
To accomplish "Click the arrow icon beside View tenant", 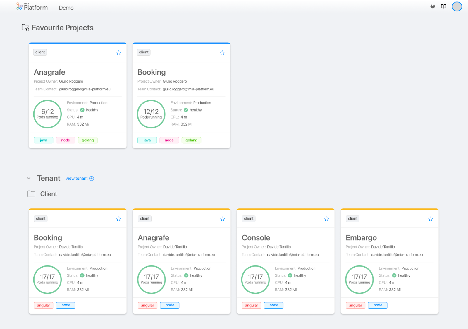I will pos(92,178).
